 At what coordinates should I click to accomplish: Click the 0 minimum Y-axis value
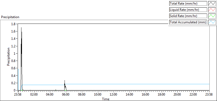click(x=15, y=90)
